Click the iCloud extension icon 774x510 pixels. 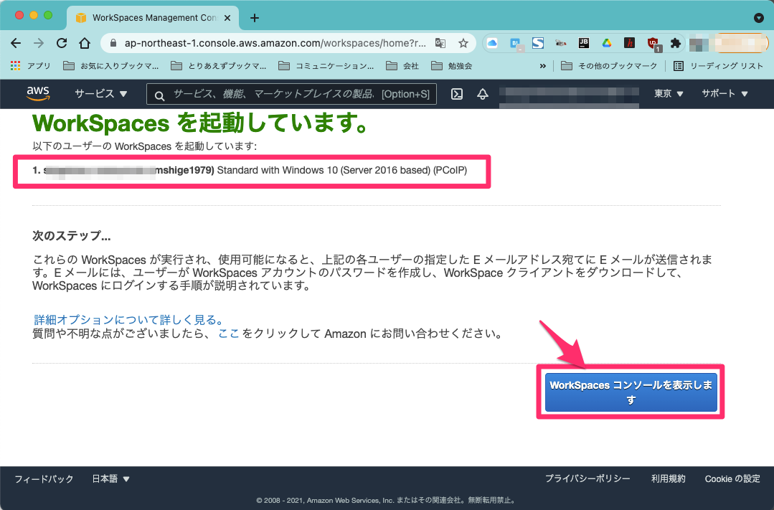click(x=491, y=43)
